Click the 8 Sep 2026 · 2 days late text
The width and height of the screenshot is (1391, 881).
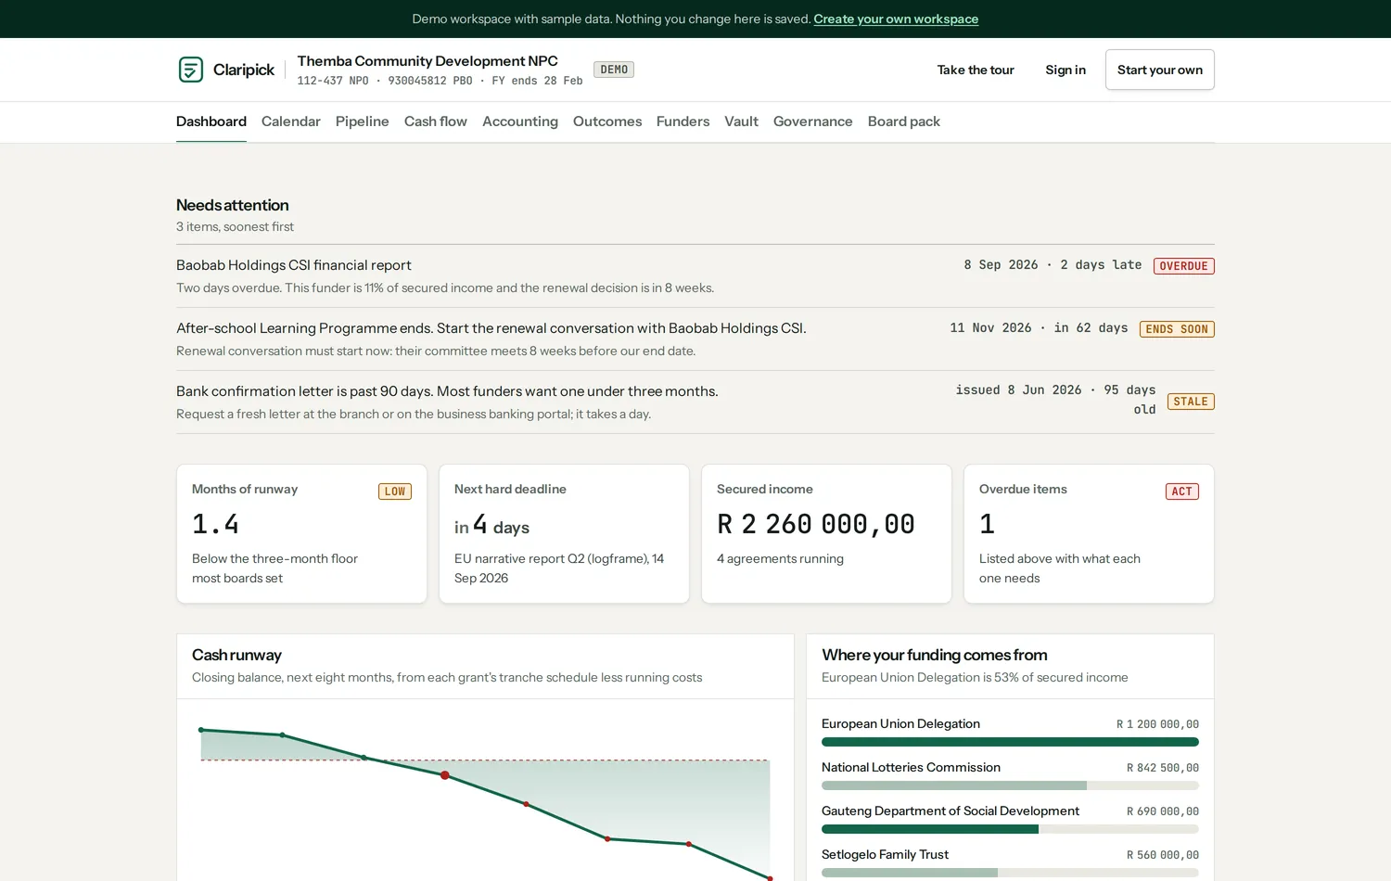(1053, 265)
